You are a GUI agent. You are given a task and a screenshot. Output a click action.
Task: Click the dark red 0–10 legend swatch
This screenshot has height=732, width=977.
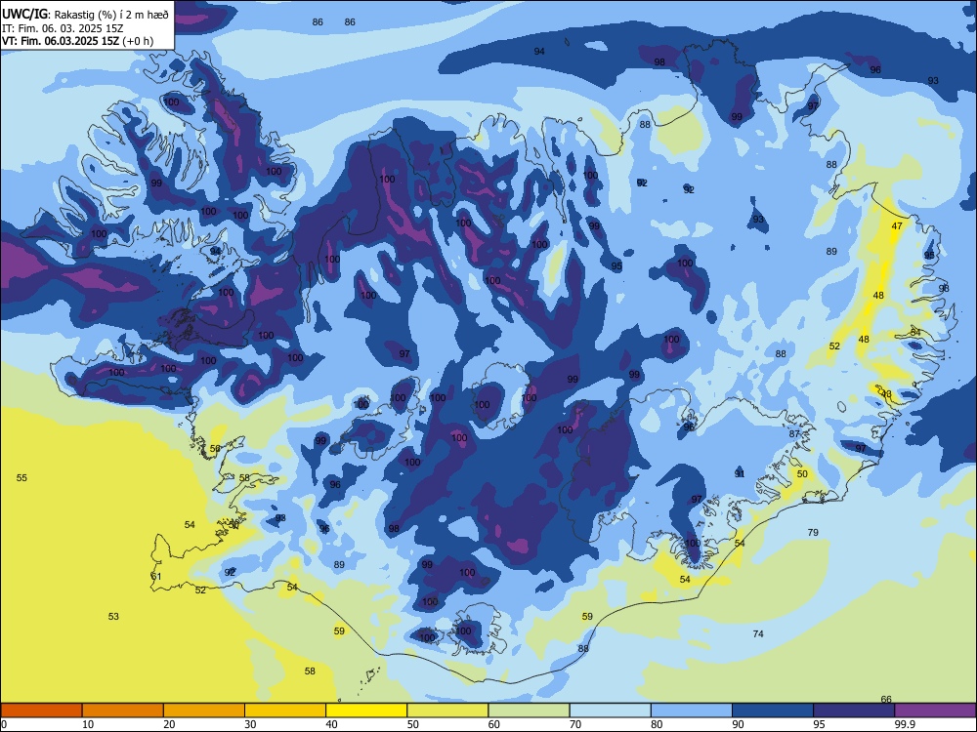pyautogui.click(x=41, y=711)
